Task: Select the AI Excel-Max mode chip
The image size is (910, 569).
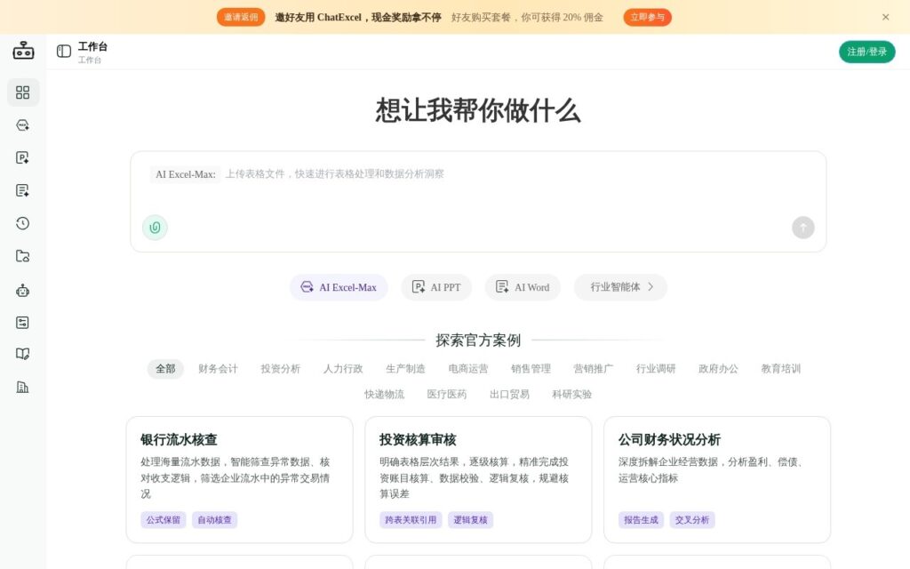Action: click(339, 287)
